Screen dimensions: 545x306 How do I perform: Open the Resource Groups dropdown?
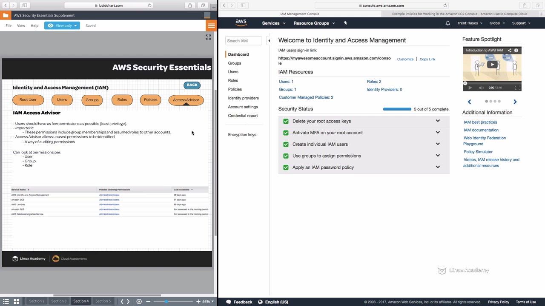(x=314, y=23)
